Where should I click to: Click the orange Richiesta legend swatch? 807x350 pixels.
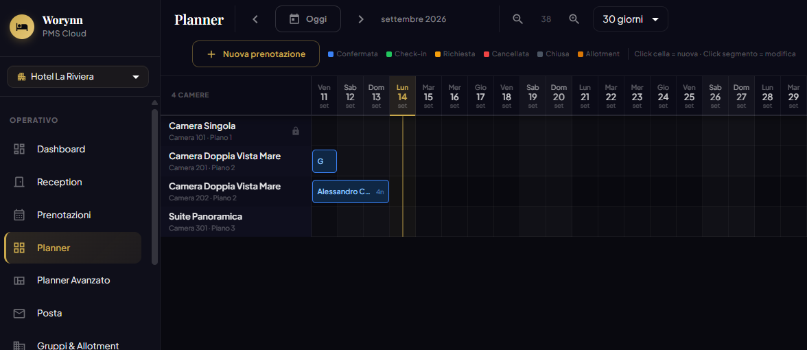pyautogui.click(x=438, y=54)
